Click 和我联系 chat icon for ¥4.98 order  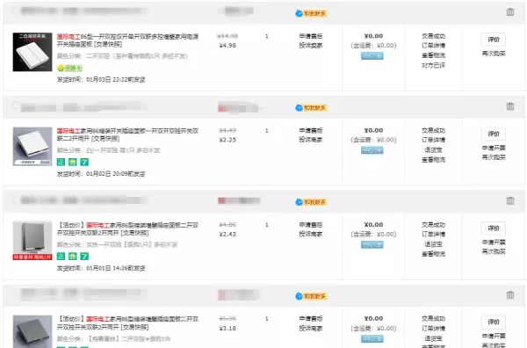point(311,13)
